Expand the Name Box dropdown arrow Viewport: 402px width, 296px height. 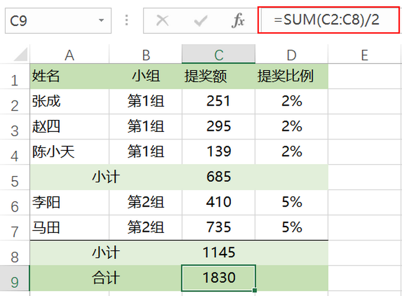pos(102,21)
